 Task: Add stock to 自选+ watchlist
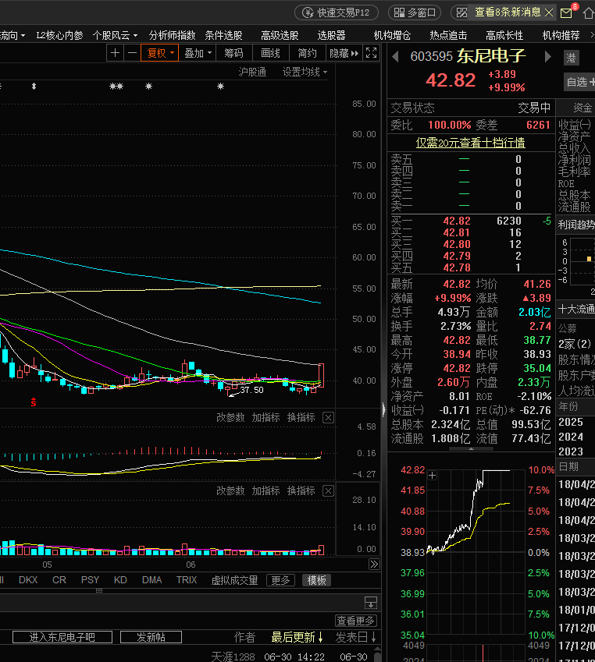579,82
